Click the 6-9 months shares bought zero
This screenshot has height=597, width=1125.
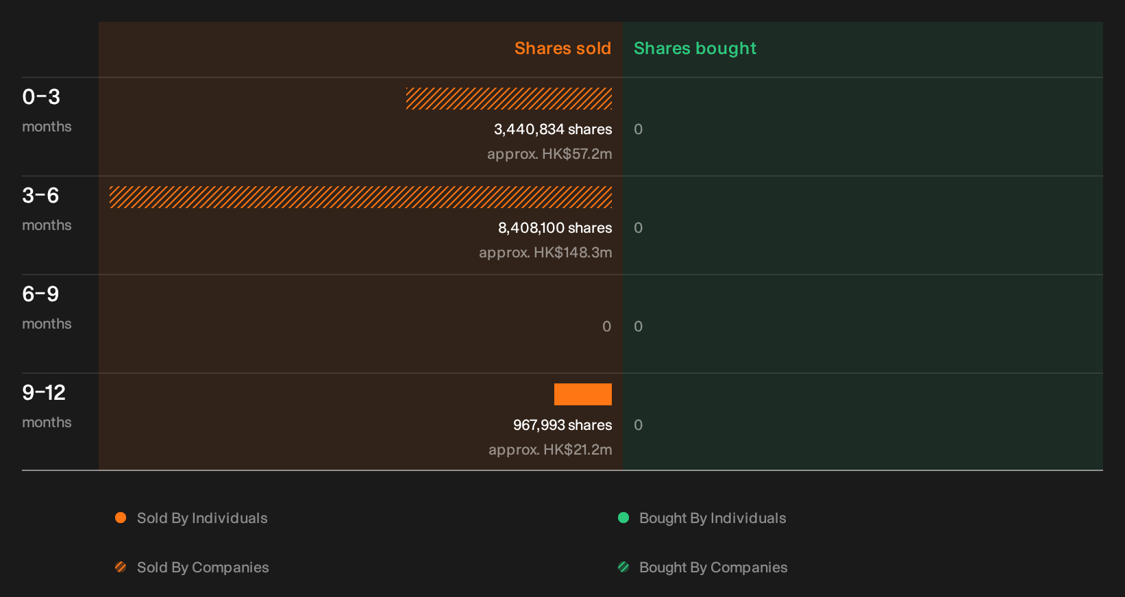click(638, 327)
